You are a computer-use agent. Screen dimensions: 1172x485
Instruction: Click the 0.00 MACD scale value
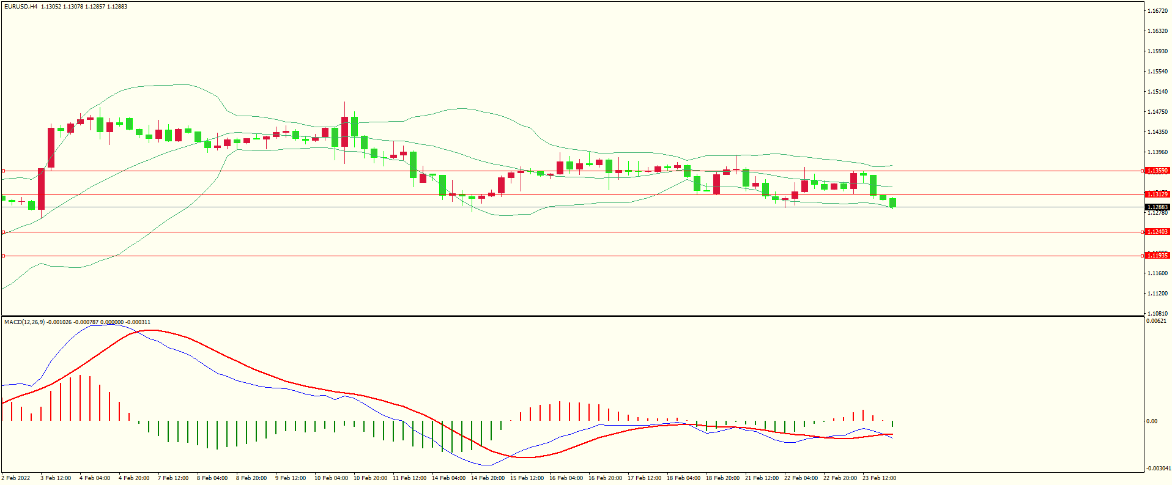tap(1152, 421)
